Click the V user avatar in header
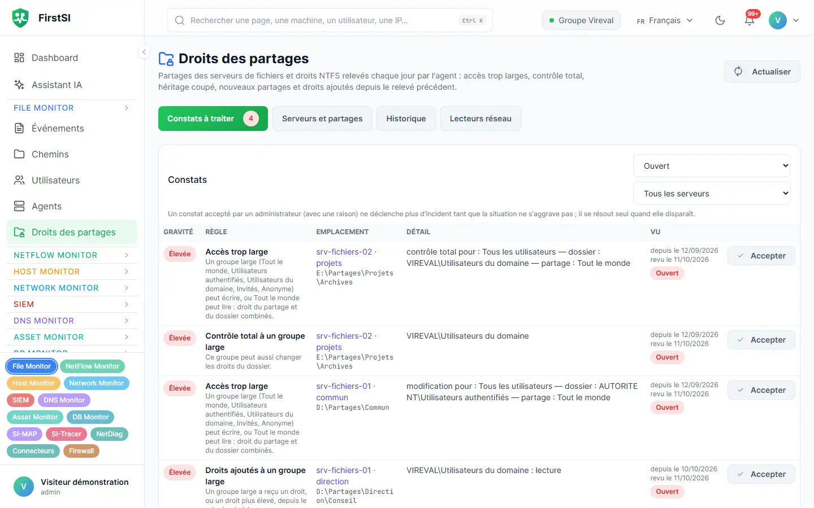This screenshot has height=508, width=814. [778, 20]
